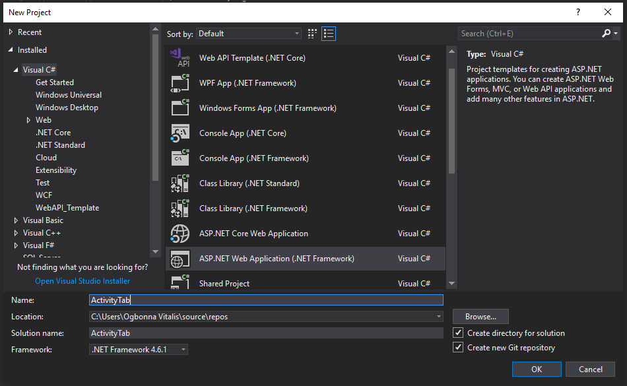
Task: Open Visual Studio Installer link
Action: click(82, 281)
